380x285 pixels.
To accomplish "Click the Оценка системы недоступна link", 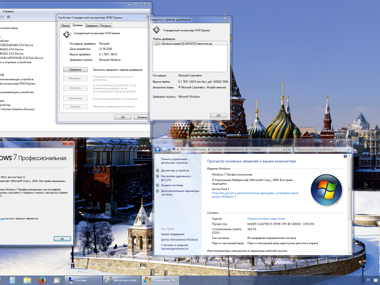I will point(266,218).
